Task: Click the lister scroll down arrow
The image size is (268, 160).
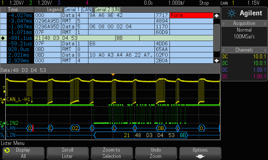Action: [x=216, y=61]
